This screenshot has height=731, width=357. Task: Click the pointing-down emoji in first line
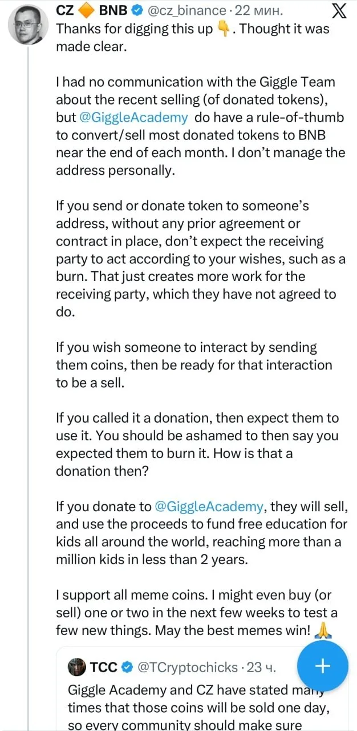point(225,29)
